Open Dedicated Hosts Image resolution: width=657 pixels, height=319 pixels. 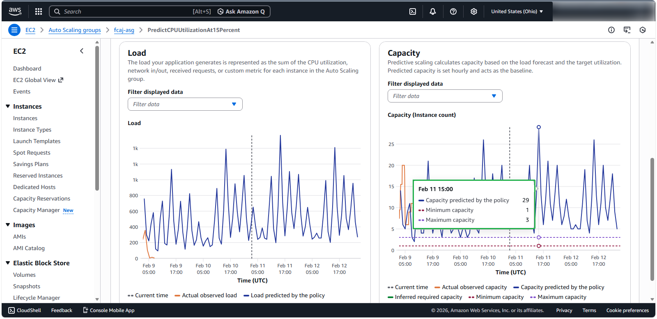34,187
